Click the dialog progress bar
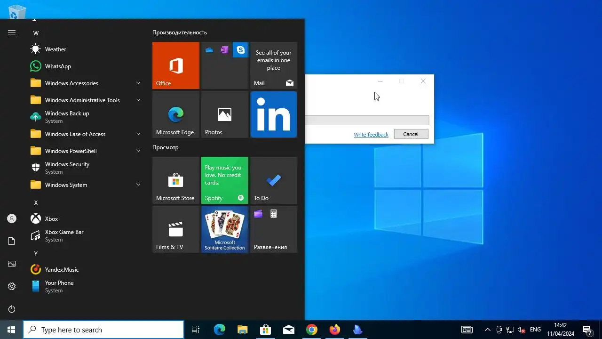 point(367,121)
